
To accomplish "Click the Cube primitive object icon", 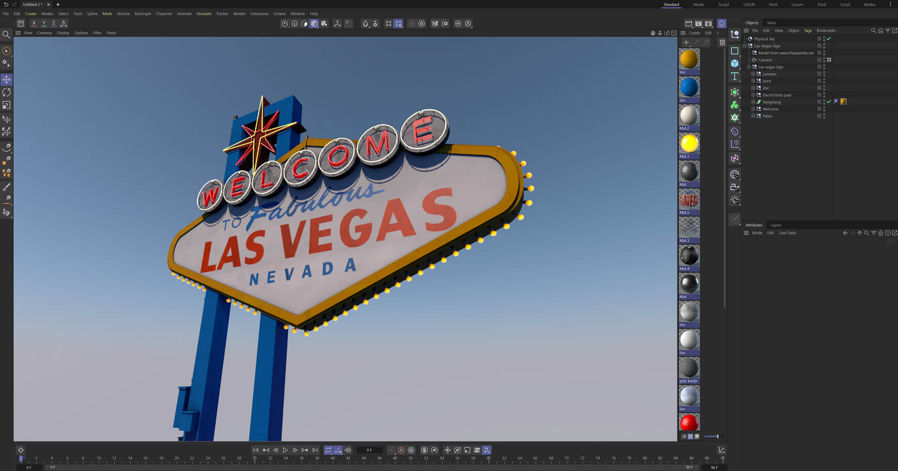I will [734, 63].
